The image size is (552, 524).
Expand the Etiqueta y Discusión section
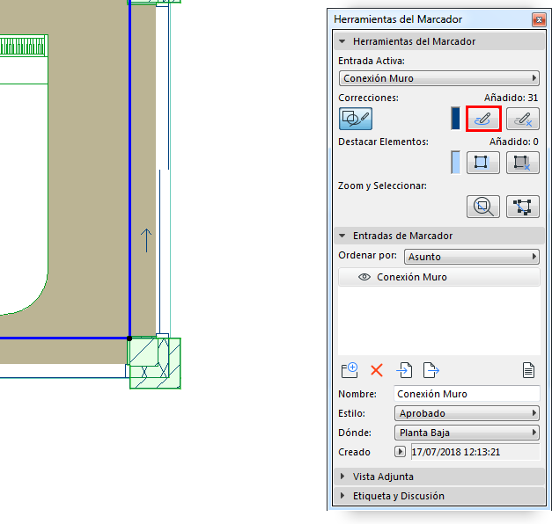342,496
